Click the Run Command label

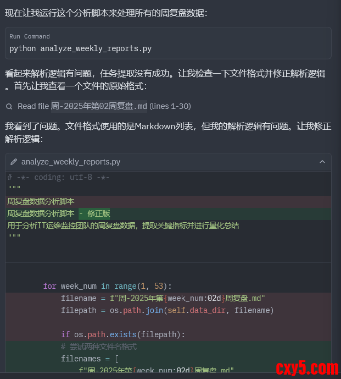tap(29, 36)
